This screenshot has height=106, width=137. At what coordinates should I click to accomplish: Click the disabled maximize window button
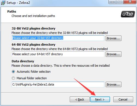[120, 2]
